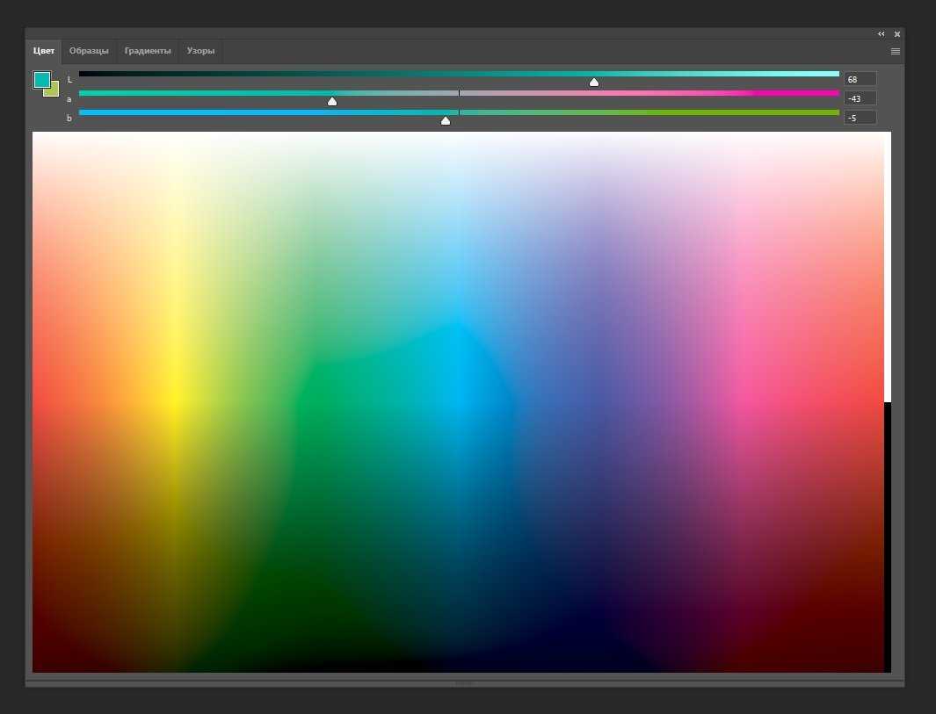Screen dimensions: 936x714
Task: Click the L value field showing 68
Action: (860, 79)
